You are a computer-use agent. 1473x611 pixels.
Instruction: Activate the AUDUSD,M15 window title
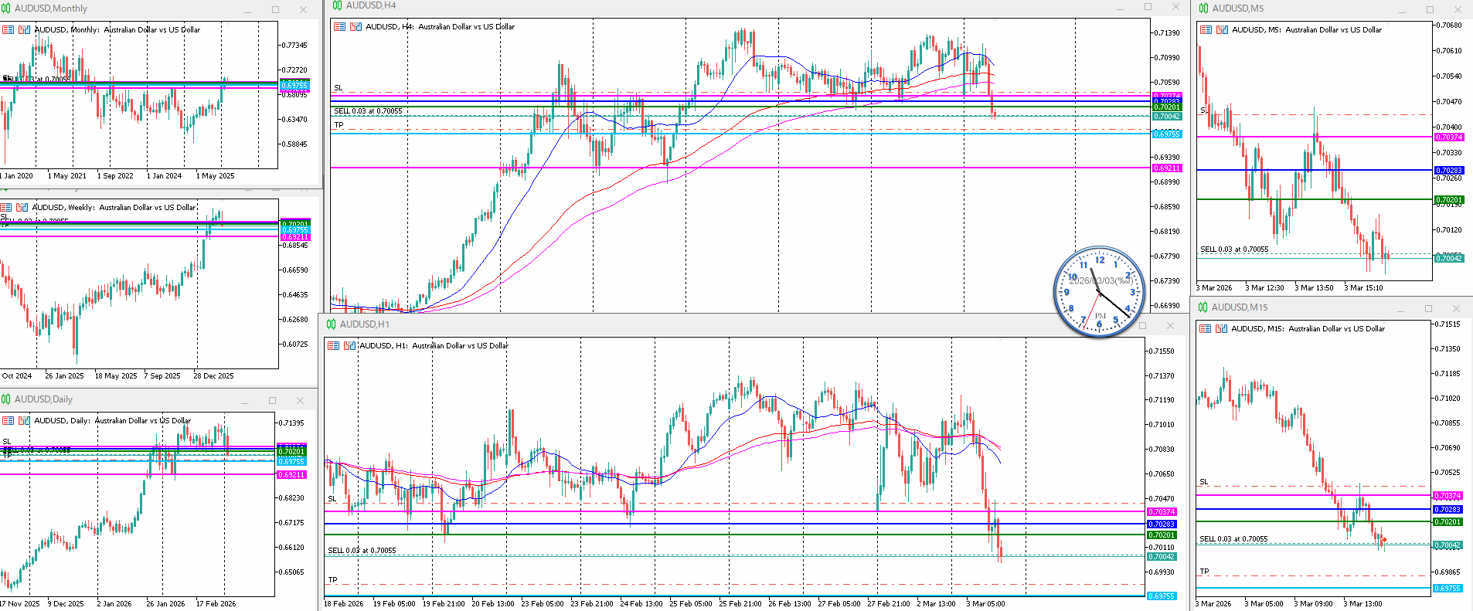1239,307
